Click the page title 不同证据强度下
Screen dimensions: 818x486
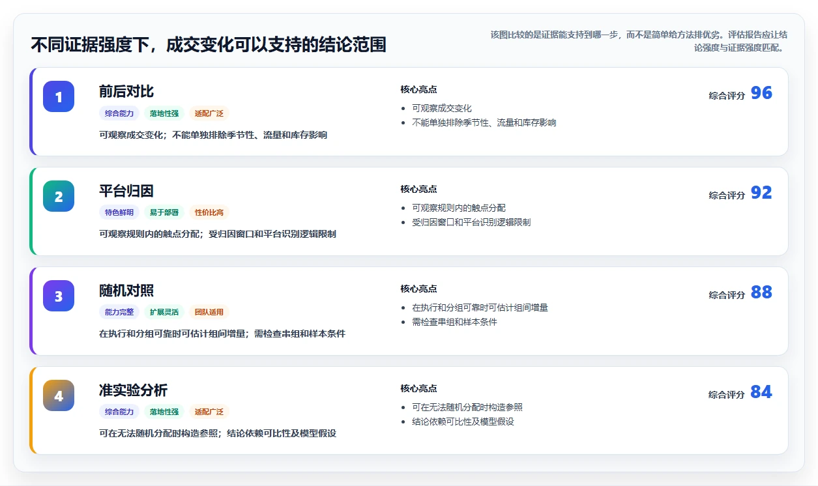point(209,45)
